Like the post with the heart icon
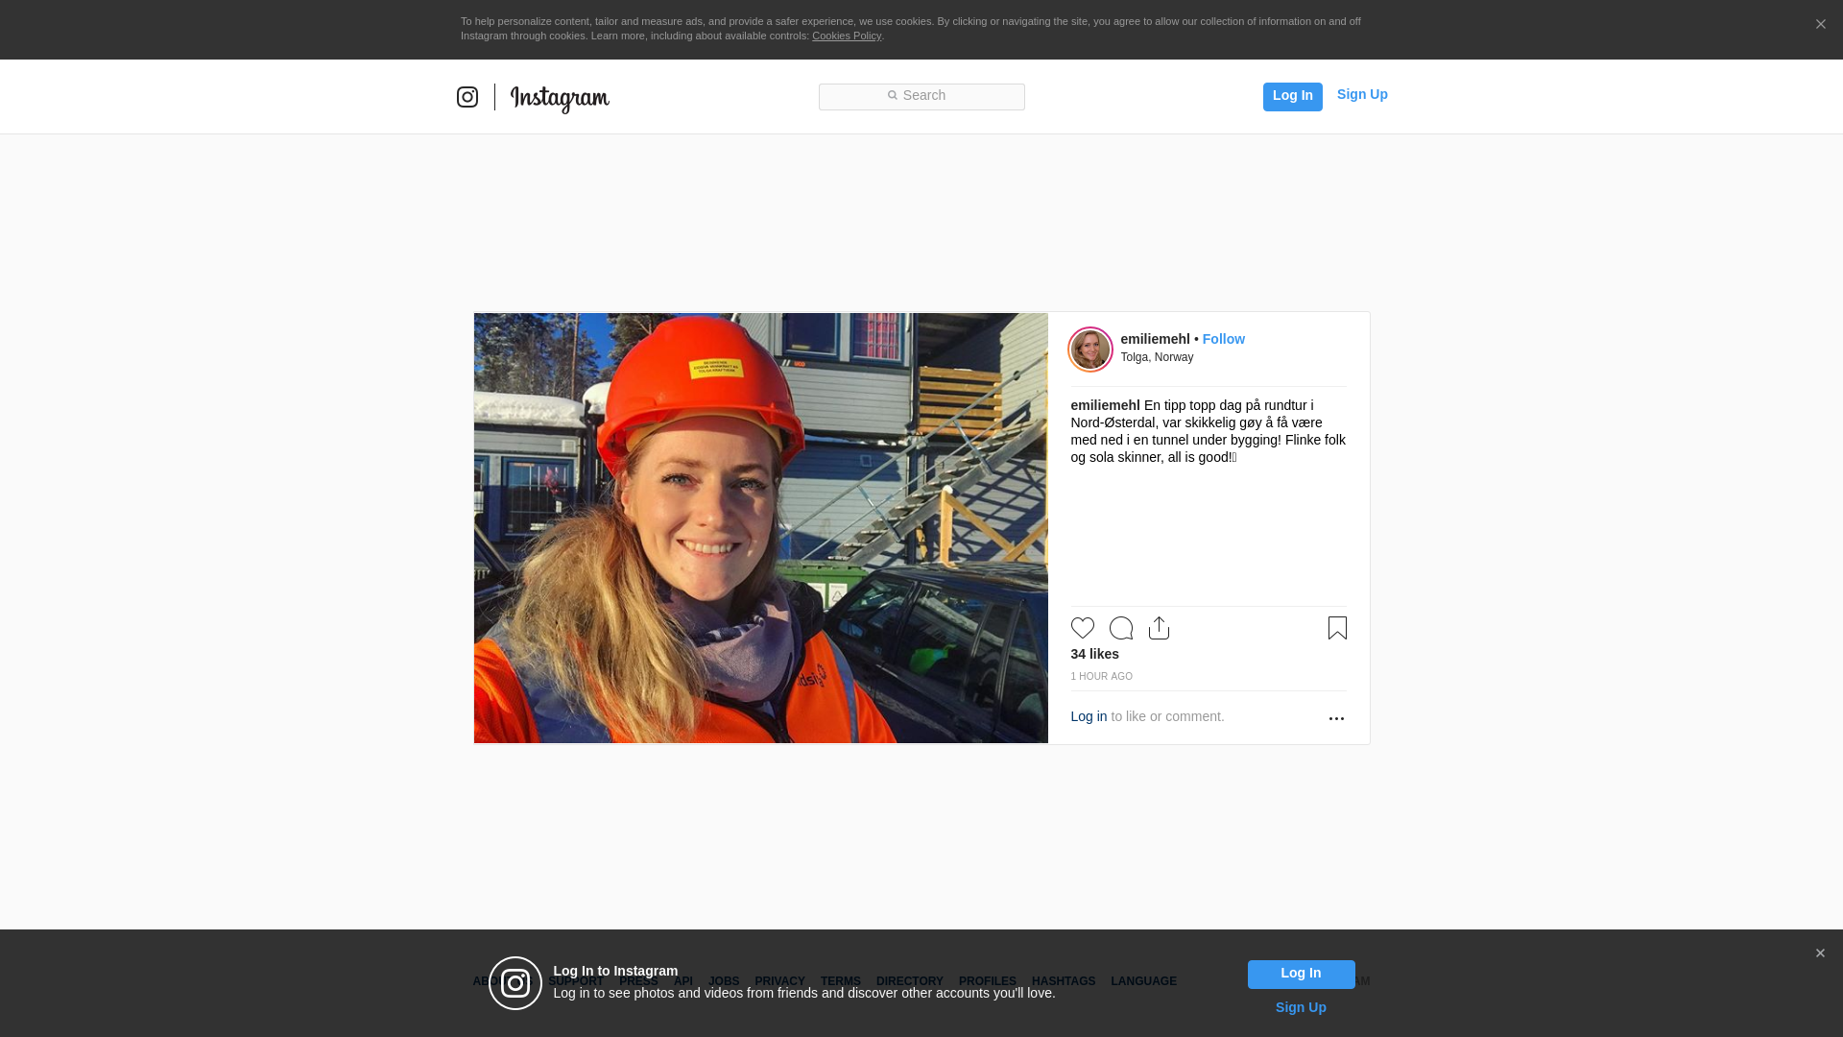 click(x=1083, y=628)
